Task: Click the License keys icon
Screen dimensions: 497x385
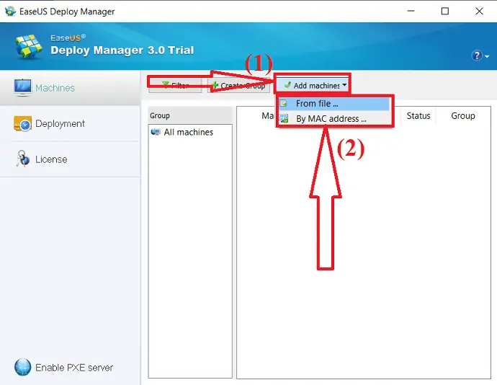Action: pyautogui.click(x=23, y=159)
